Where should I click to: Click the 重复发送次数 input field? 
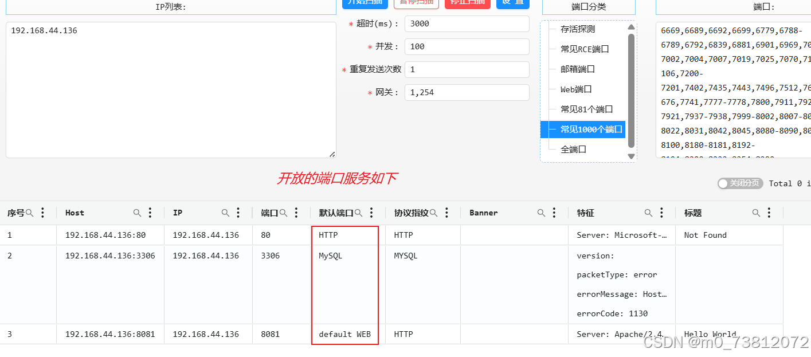point(467,69)
